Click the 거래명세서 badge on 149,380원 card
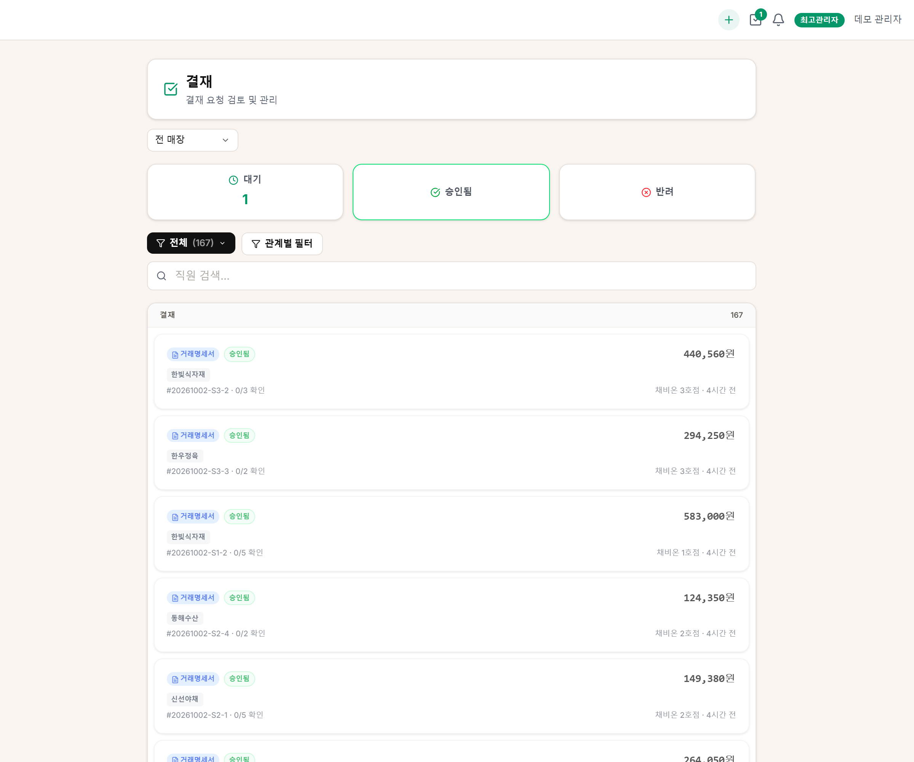Image resolution: width=914 pixels, height=762 pixels. point(193,679)
